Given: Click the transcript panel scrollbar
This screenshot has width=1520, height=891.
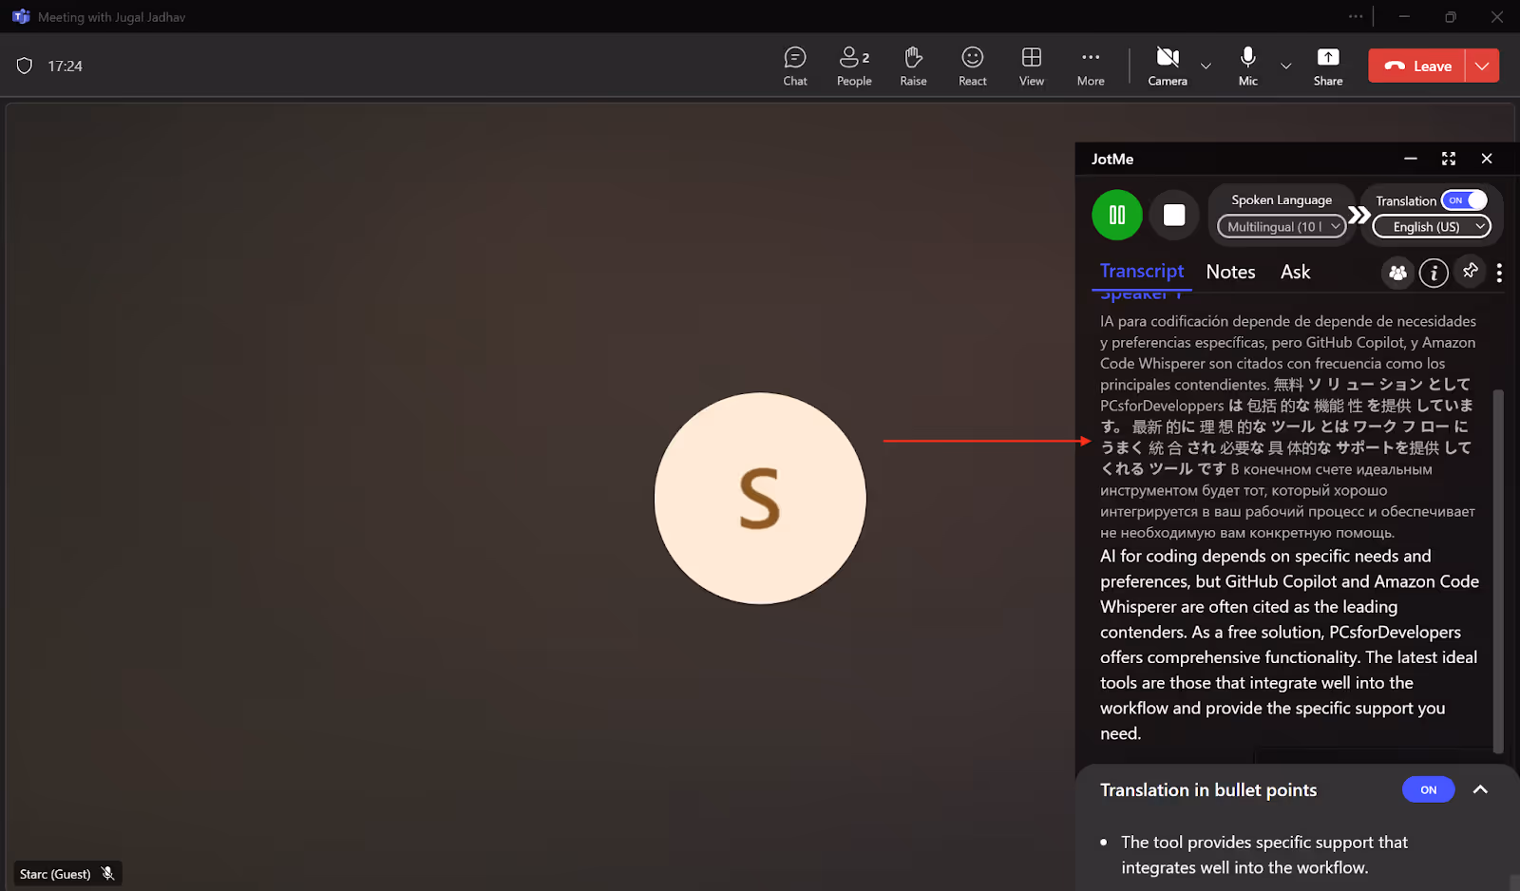Looking at the screenshot, I should (x=1498, y=570).
